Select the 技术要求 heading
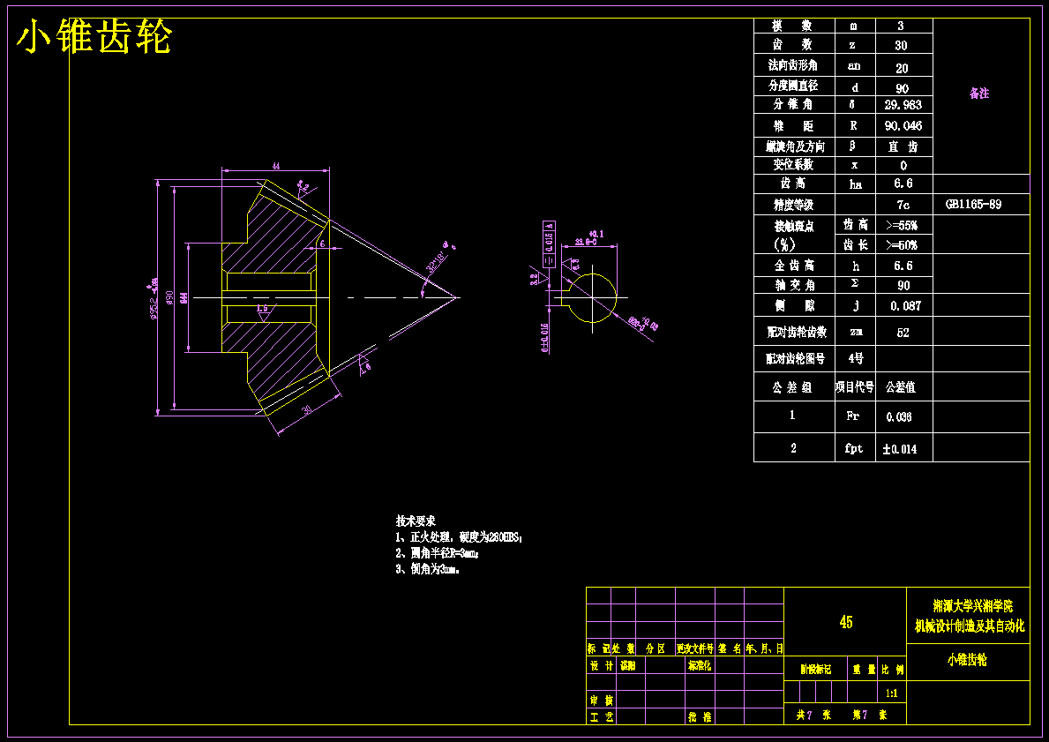 tap(416, 521)
